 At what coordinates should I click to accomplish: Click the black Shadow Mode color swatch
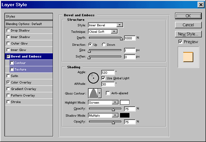click(125, 115)
